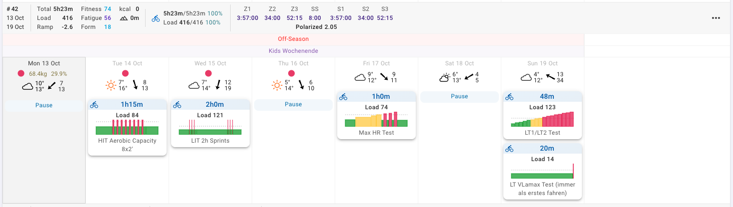
Task: Click the bike icon on LT1/LT2 Test workout
Action: 509,97
